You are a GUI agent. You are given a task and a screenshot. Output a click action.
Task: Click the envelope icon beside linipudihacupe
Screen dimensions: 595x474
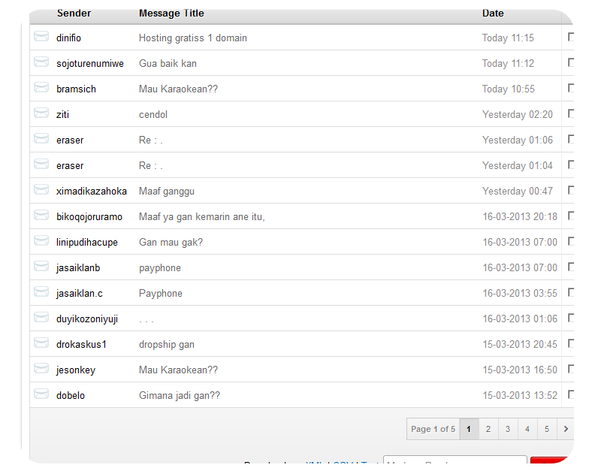click(41, 240)
